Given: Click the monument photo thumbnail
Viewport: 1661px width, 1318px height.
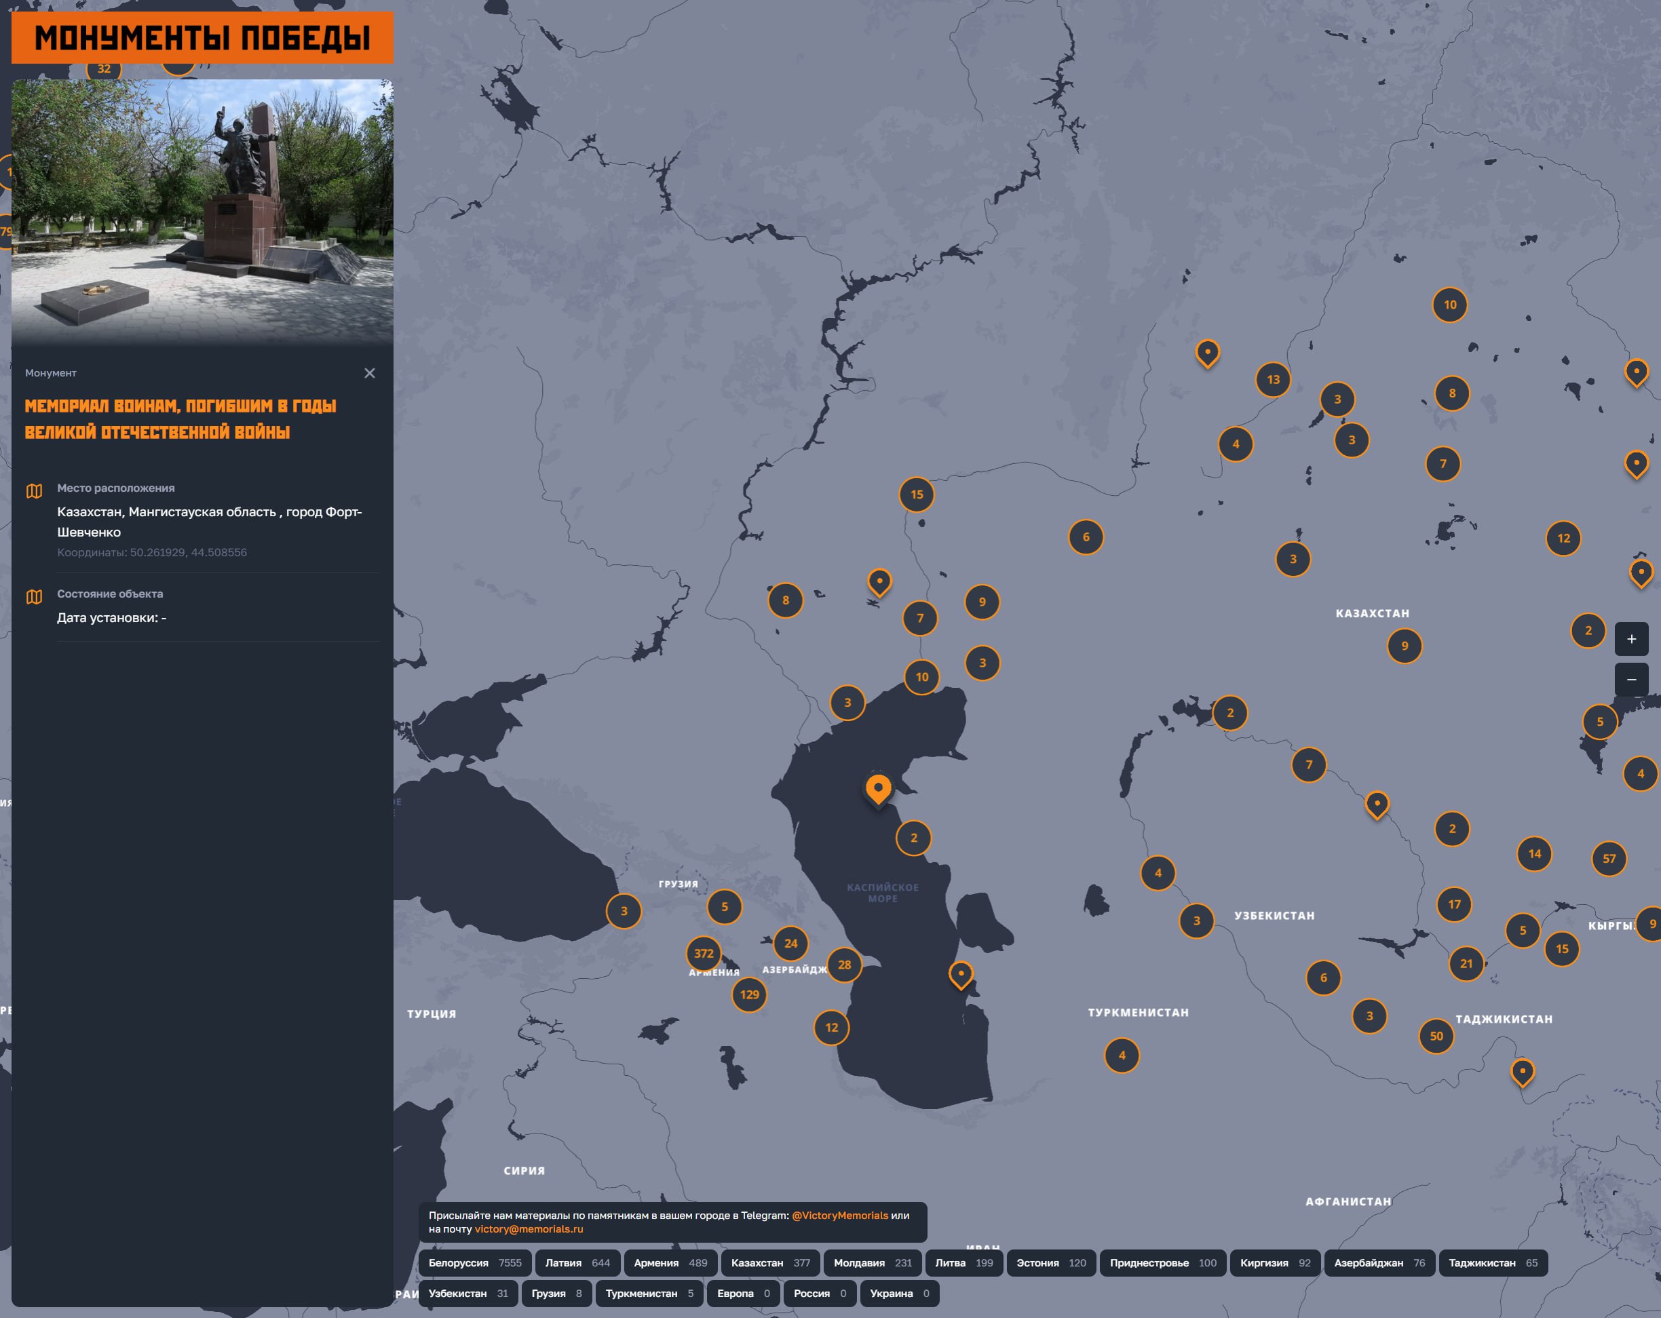Looking at the screenshot, I should (202, 208).
